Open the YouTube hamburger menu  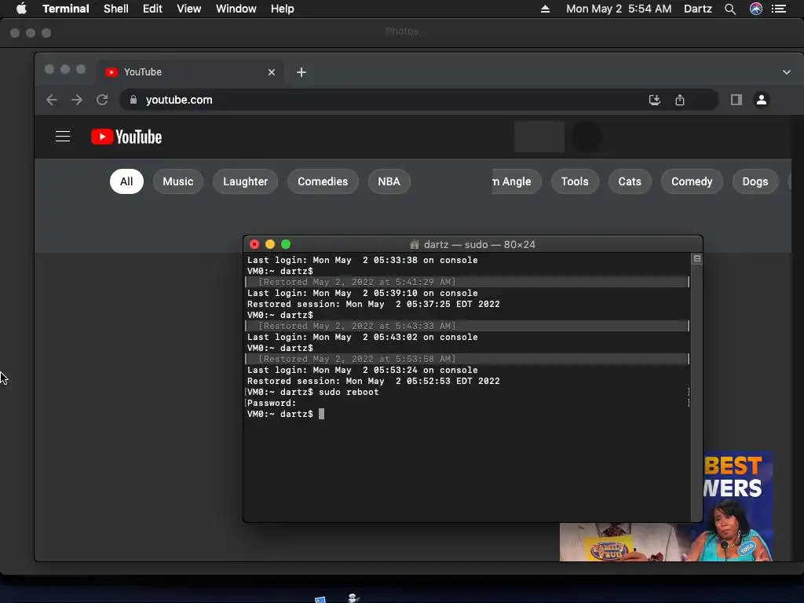[63, 137]
